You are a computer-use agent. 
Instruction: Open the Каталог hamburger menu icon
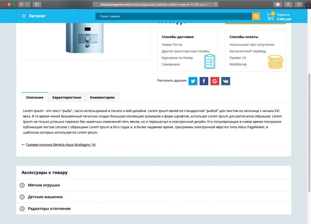pyautogui.click(x=24, y=16)
